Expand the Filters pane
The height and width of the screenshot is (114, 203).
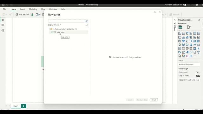click(175, 20)
